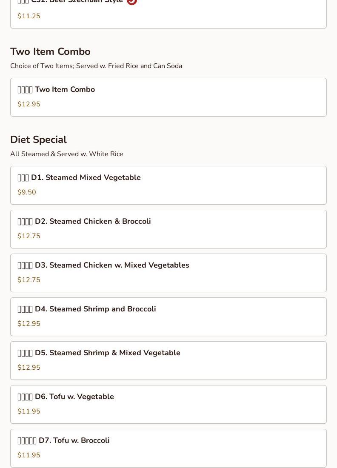The height and width of the screenshot is (468, 337).
Task: Click the Two Item Combo section heading
Action: tap(50, 51)
